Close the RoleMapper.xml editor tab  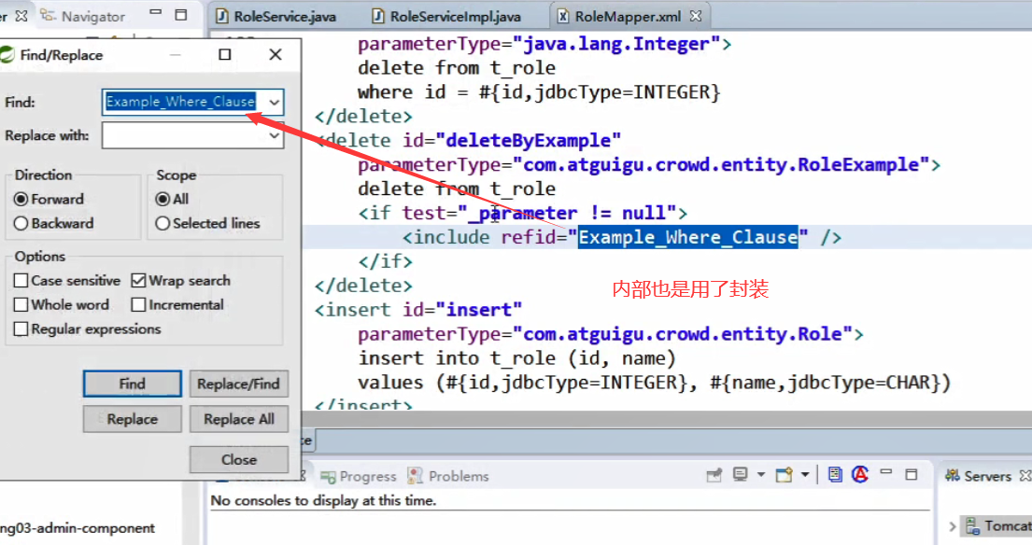(x=696, y=16)
